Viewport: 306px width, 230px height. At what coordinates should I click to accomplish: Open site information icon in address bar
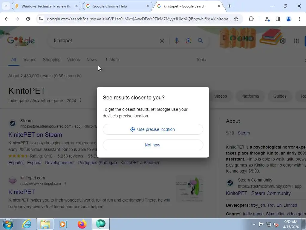click(41, 19)
